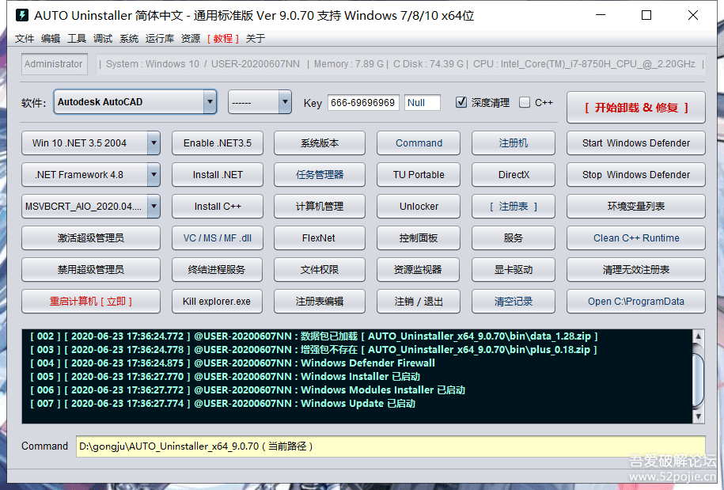Click the Install .NET button

[x=218, y=175]
